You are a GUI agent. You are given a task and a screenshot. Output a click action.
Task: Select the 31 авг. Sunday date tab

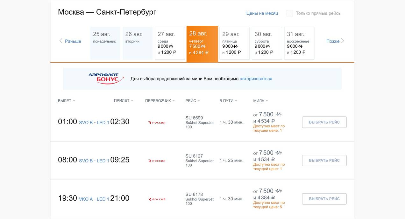tap(299, 43)
